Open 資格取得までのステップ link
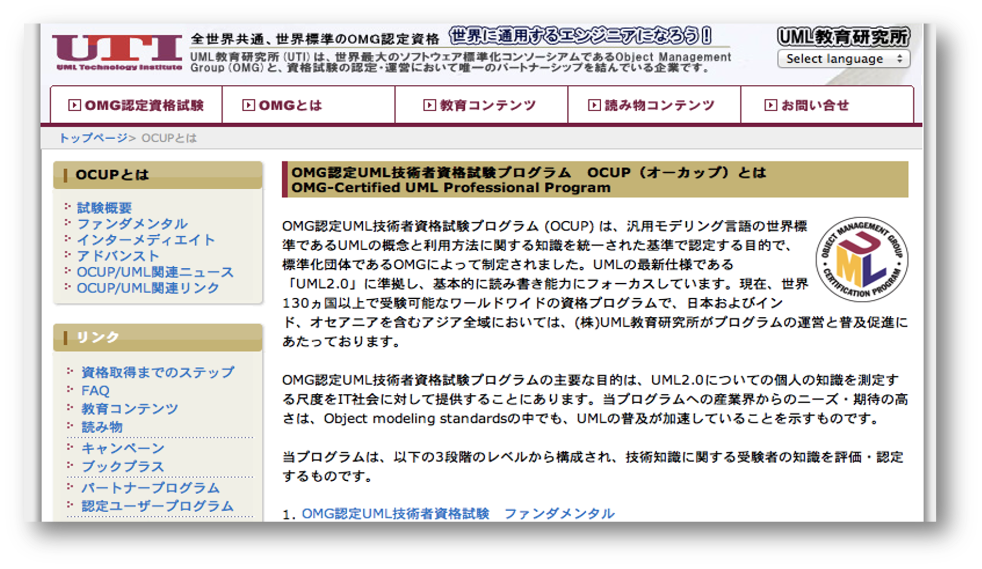This screenshot has width=982, height=569. coord(158,373)
